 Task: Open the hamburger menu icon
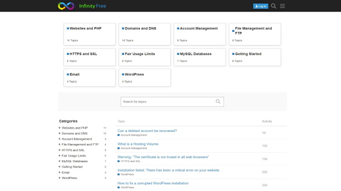tap(282, 6)
